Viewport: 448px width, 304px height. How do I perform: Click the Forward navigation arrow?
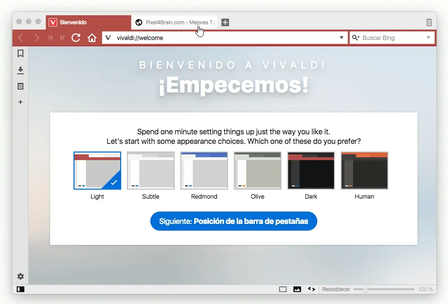point(36,38)
